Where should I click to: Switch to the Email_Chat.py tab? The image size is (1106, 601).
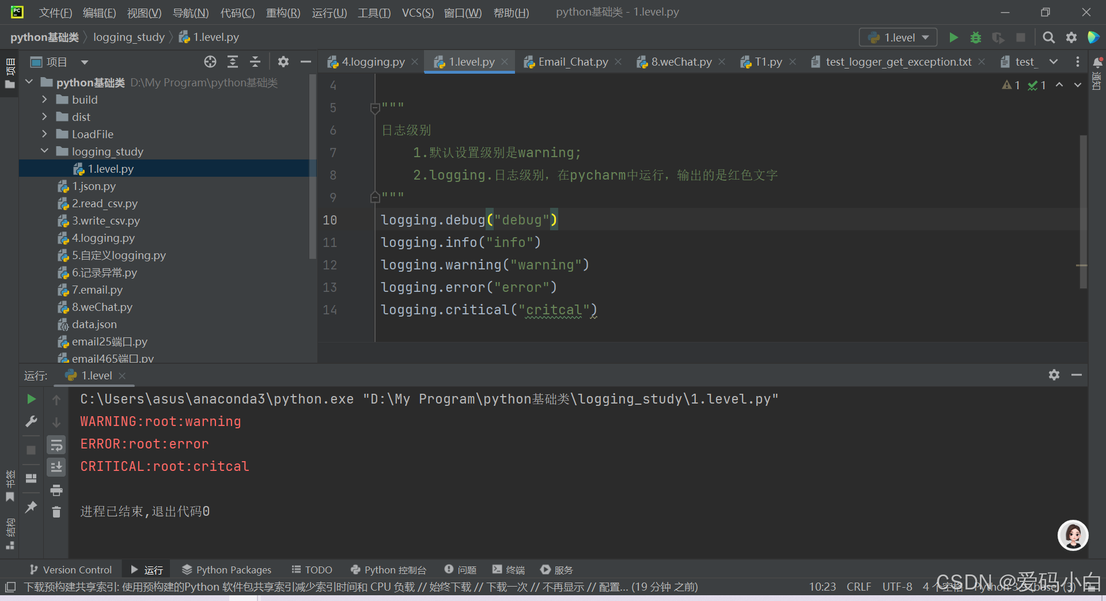tap(572, 62)
